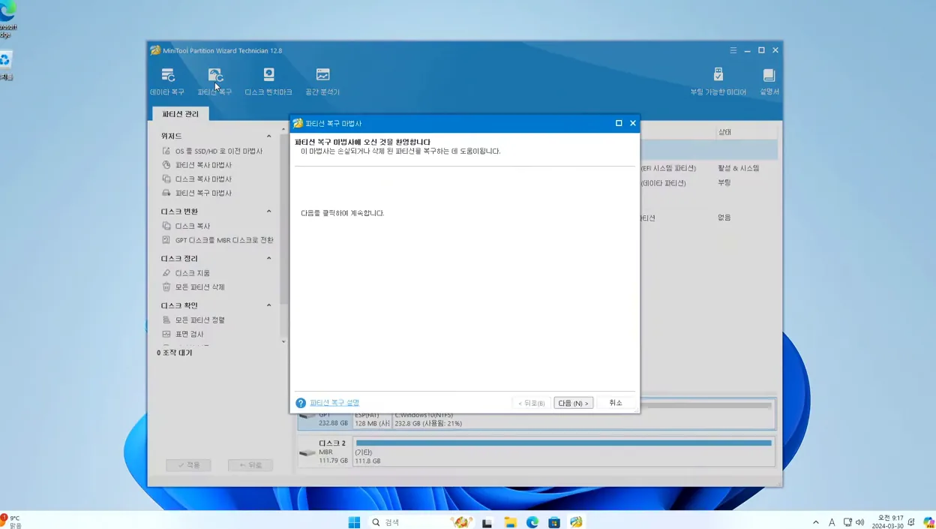The width and height of the screenshot is (936, 529).
Task: Collapse the 디스크 확인 section
Action: tap(268, 305)
